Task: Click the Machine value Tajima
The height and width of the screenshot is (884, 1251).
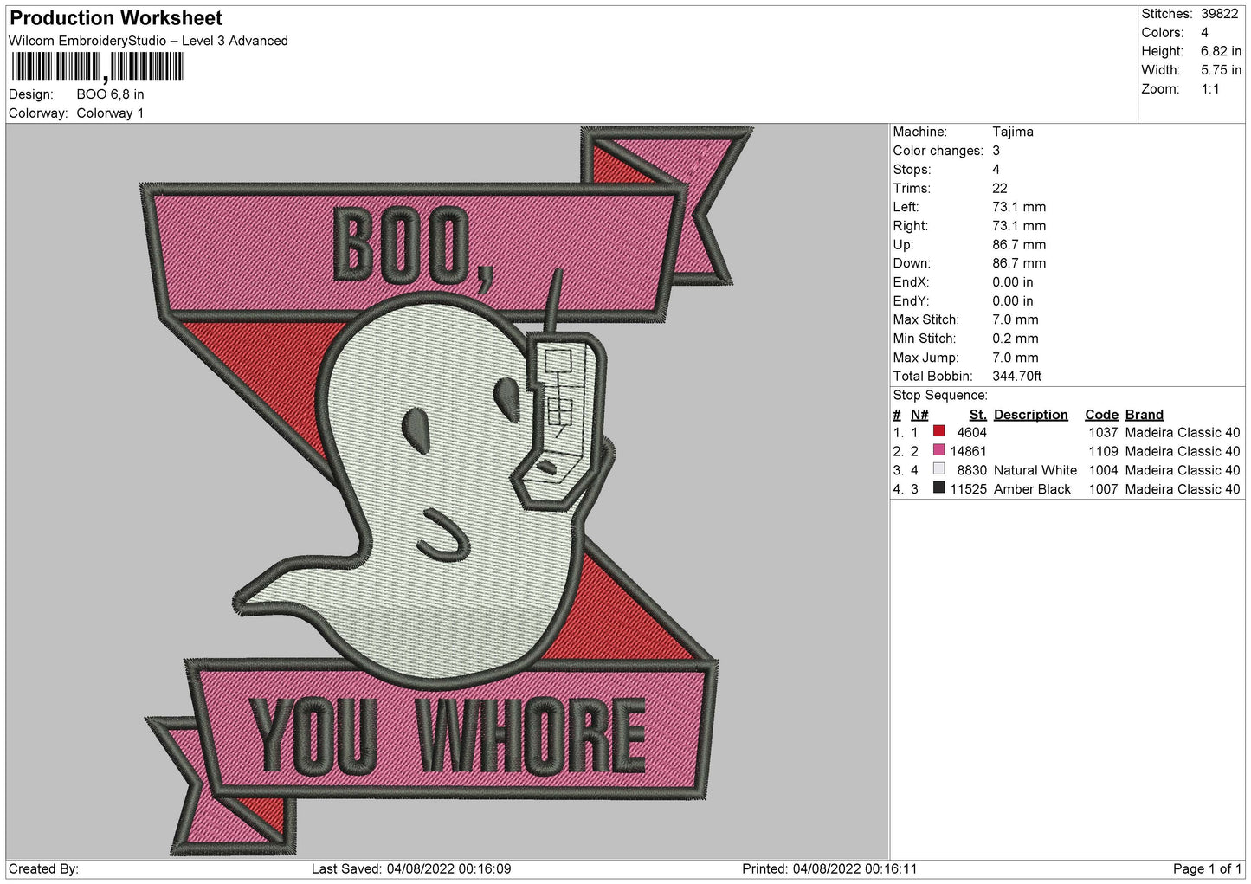Action: (x=1013, y=132)
